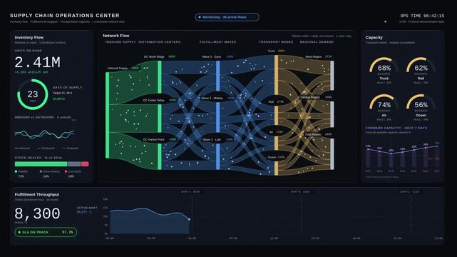Click the green Healthy stock health bar segment
This screenshot has height=257, width=457.
coord(41,164)
